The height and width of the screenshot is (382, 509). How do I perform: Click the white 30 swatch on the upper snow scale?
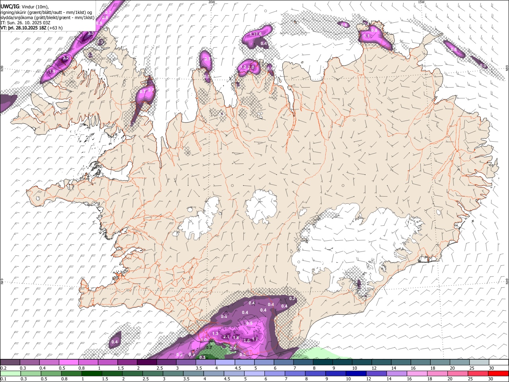[499, 362]
